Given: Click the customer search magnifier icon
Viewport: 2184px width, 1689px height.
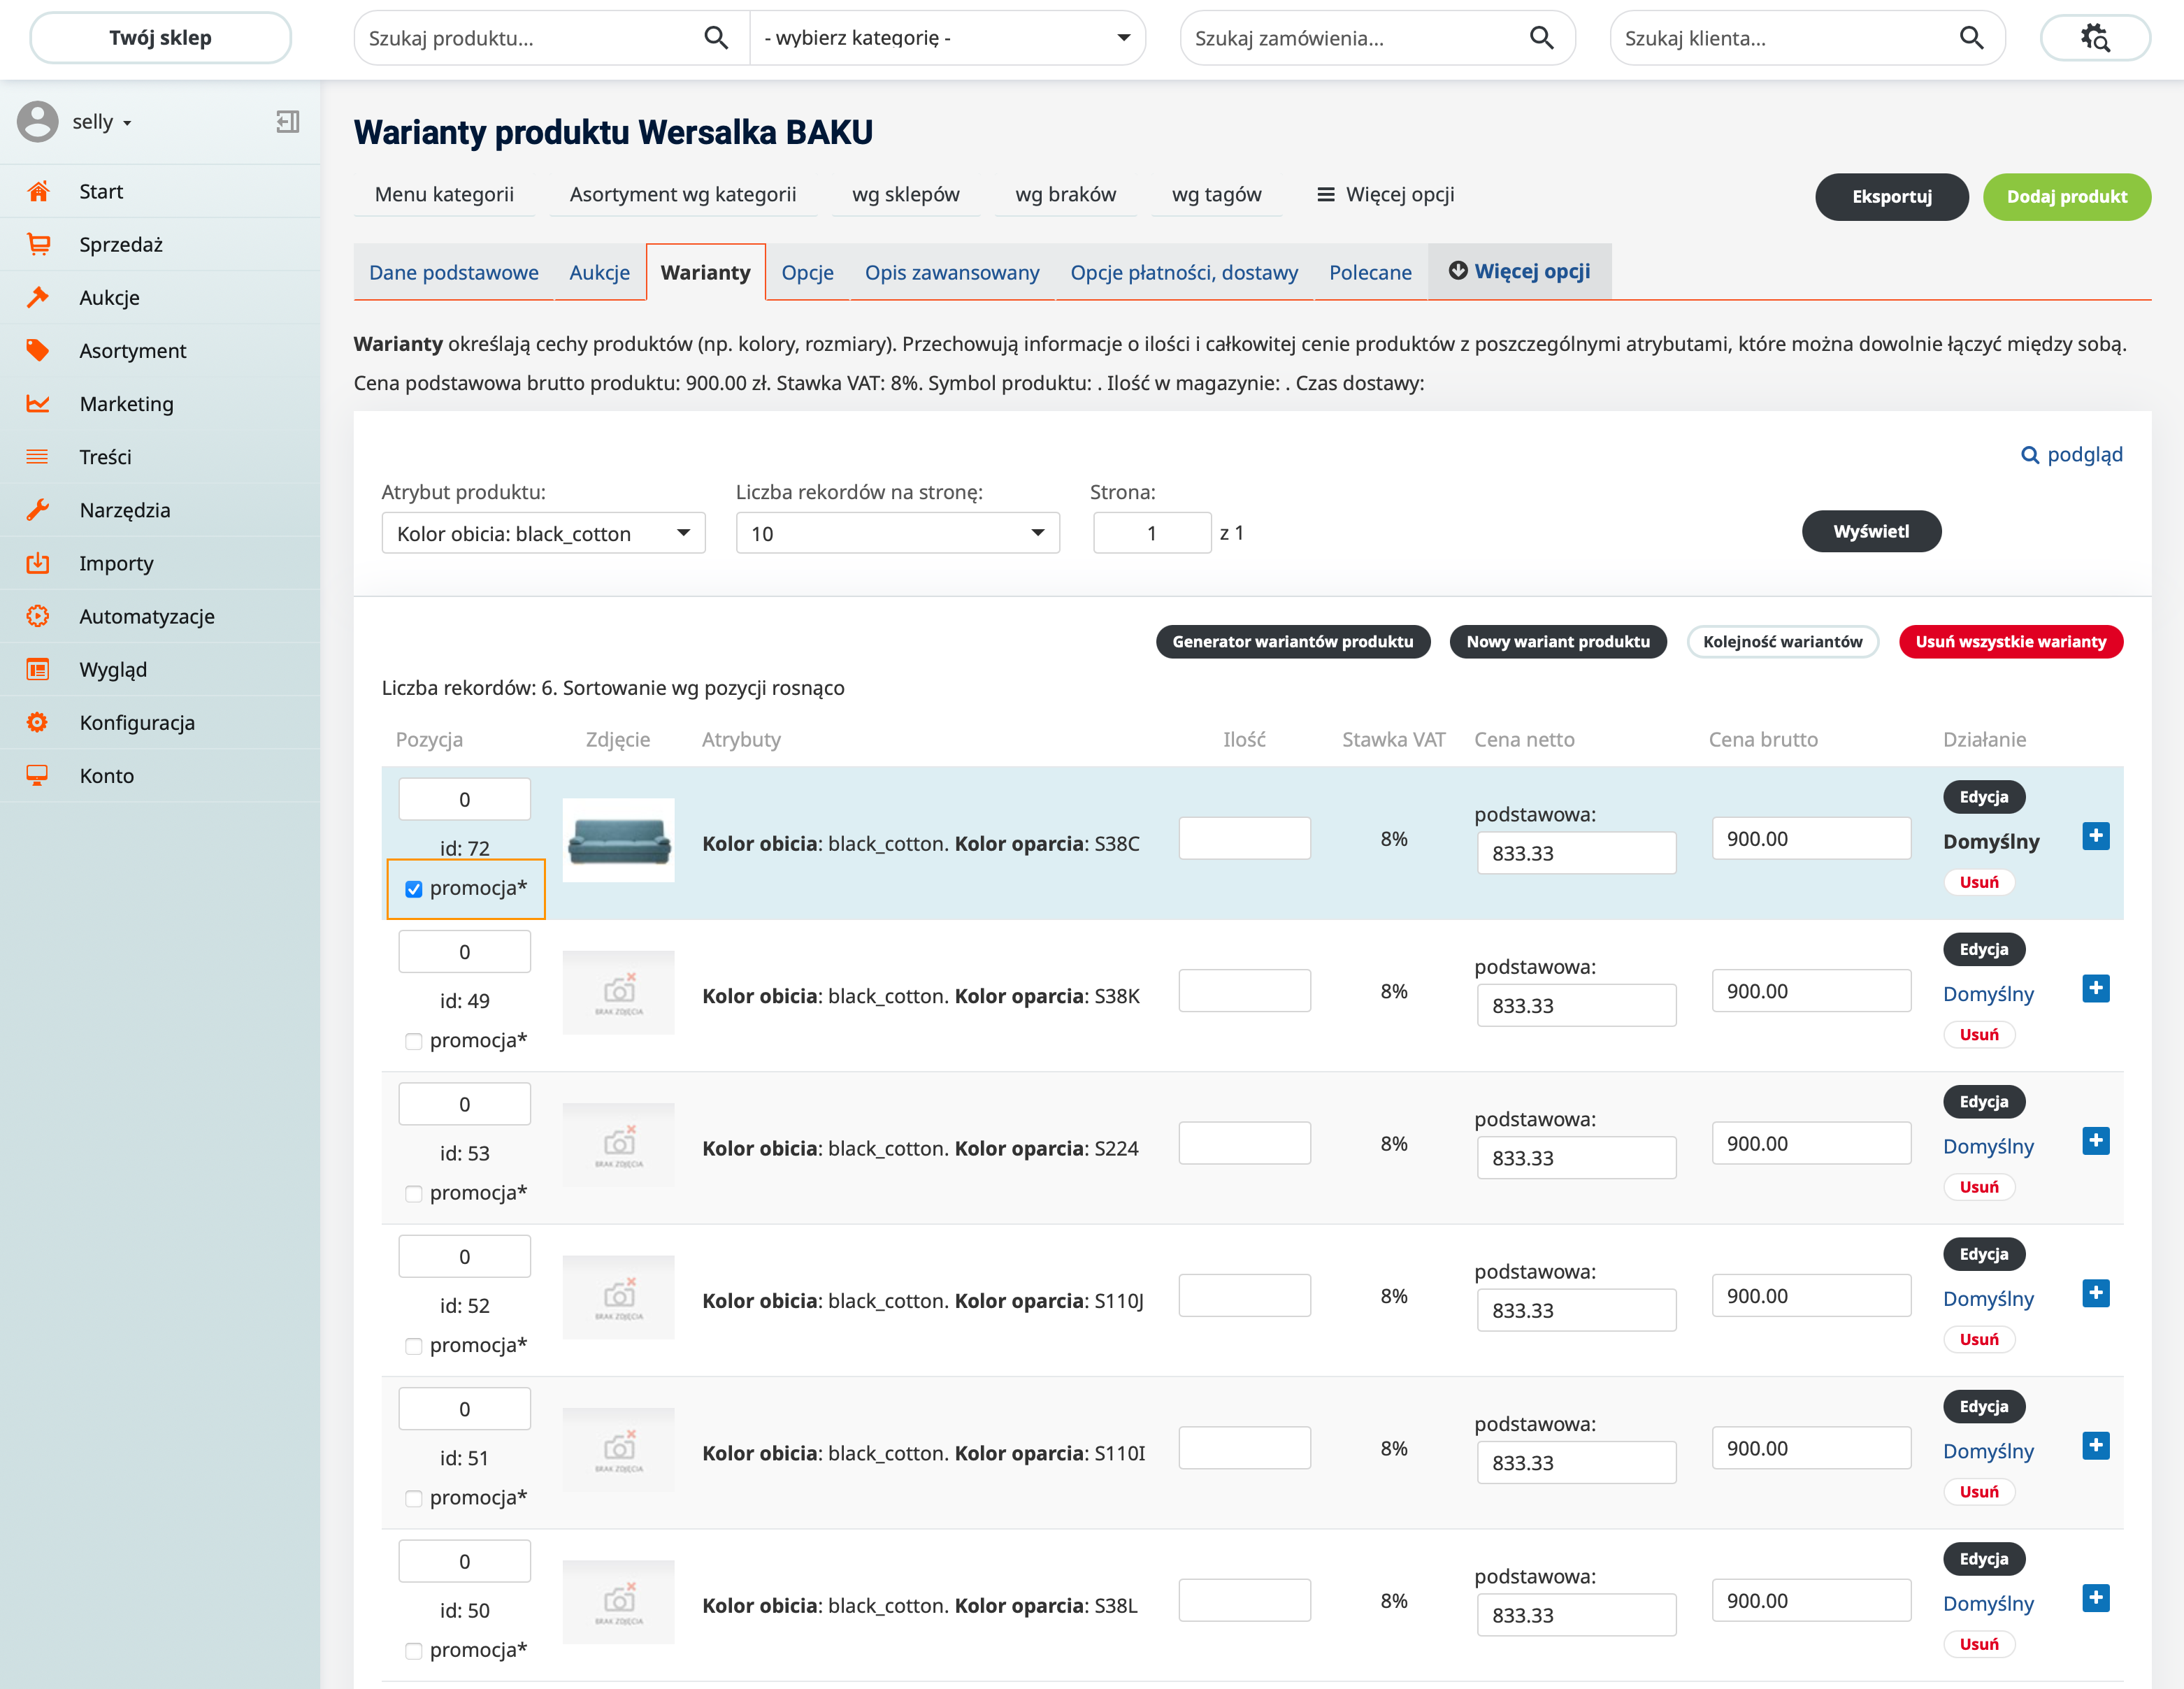Looking at the screenshot, I should tap(1971, 38).
